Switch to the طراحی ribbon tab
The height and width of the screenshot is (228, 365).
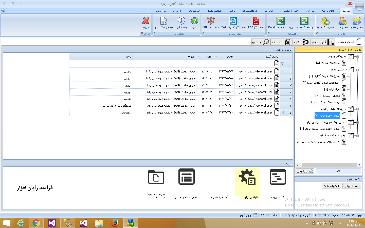(310, 11)
